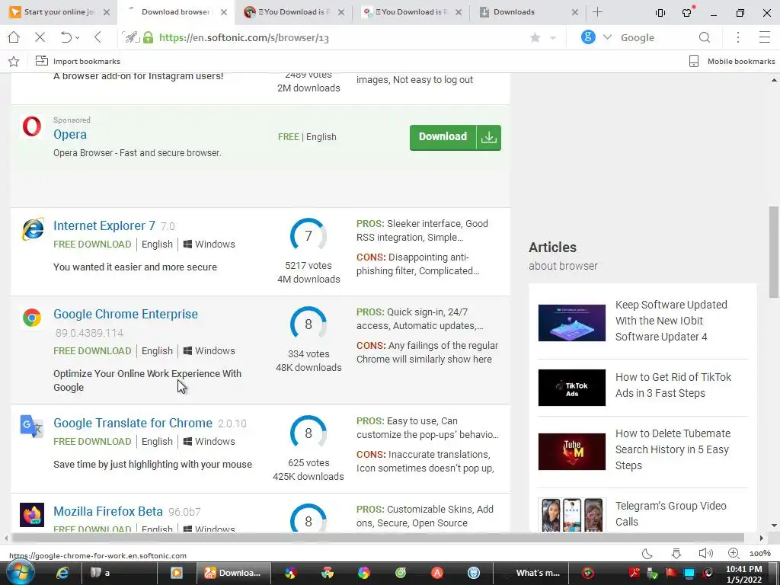The width and height of the screenshot is (780, 585).
Task: Click the Chrome Enterprise logo icon
Action: [32, 318]
